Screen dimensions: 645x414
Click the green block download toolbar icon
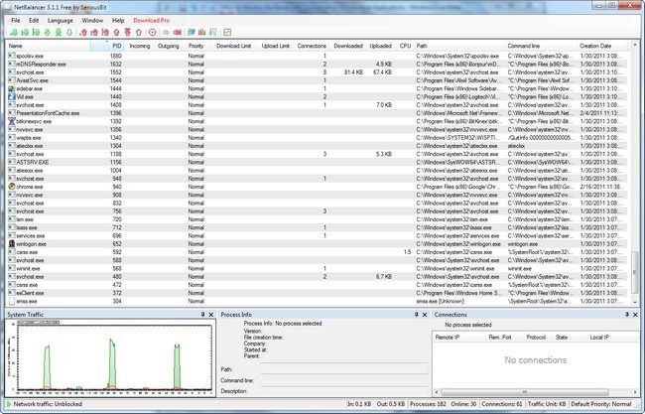click(x=48, y=32)
